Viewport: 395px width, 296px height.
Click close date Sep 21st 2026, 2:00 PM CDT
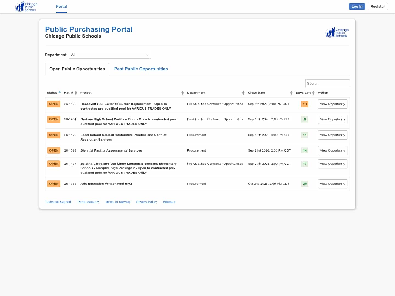tap(269, 151)
